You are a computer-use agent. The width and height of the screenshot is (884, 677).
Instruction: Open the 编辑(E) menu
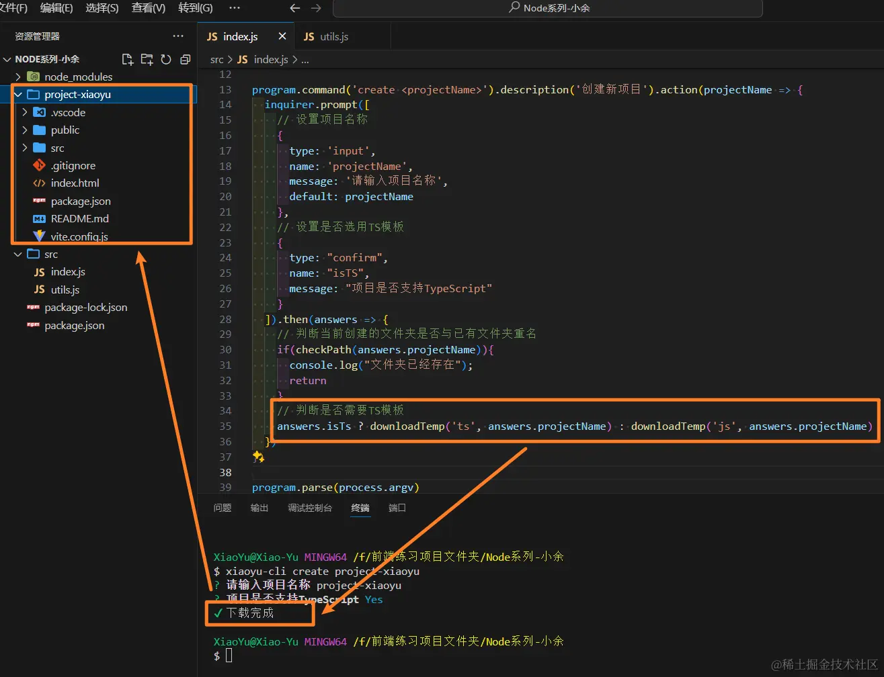click(56, 8)
